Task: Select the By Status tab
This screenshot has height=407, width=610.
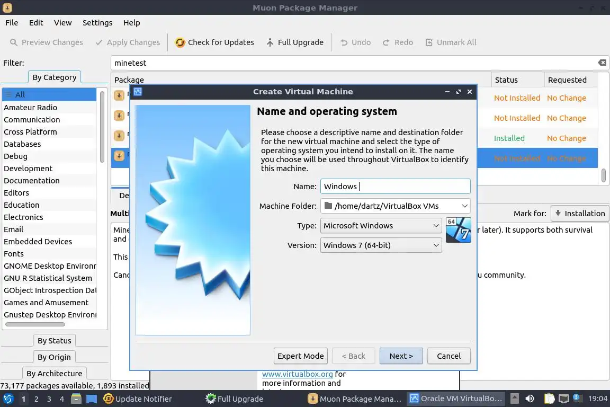Action: (x=55, y=340)
